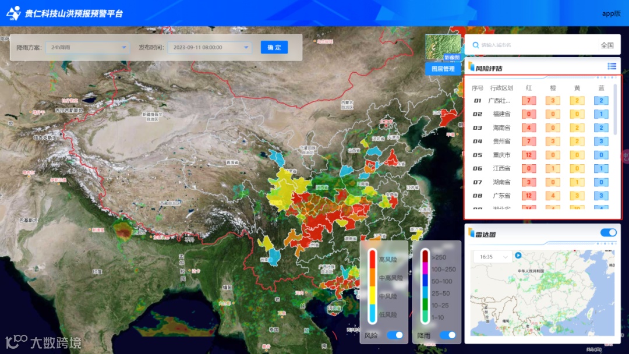Click the red badge 12 for 广东省

tap(529, 196)
